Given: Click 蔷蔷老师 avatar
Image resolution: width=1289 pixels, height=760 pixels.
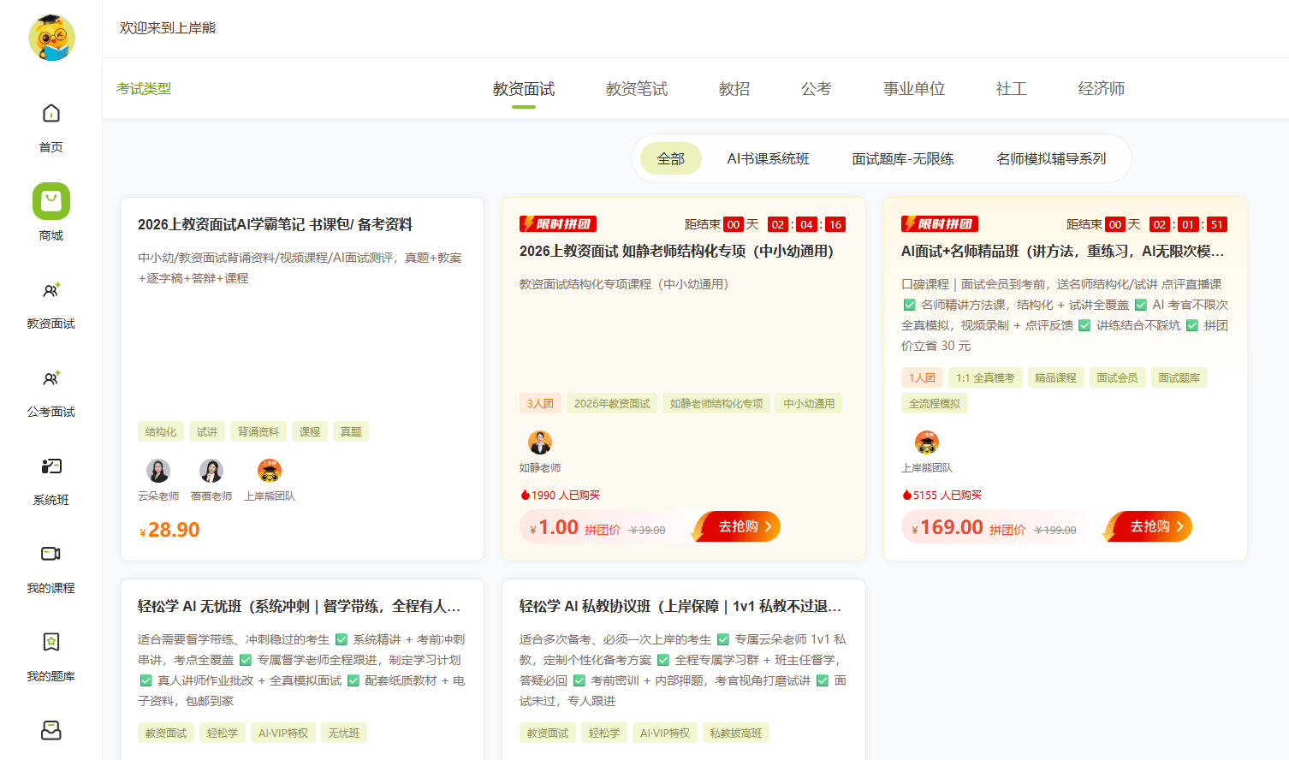Looking at the screenshot, I should (211, 471).
